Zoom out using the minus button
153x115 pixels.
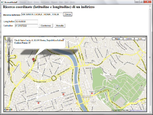[9, 74]
